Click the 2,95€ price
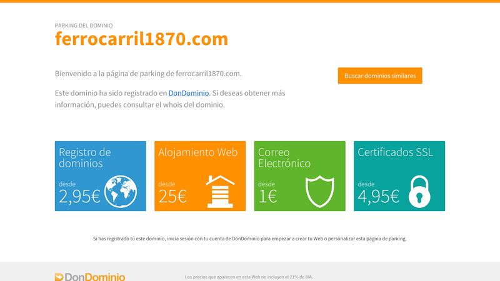500x281 pixels. 79,196
